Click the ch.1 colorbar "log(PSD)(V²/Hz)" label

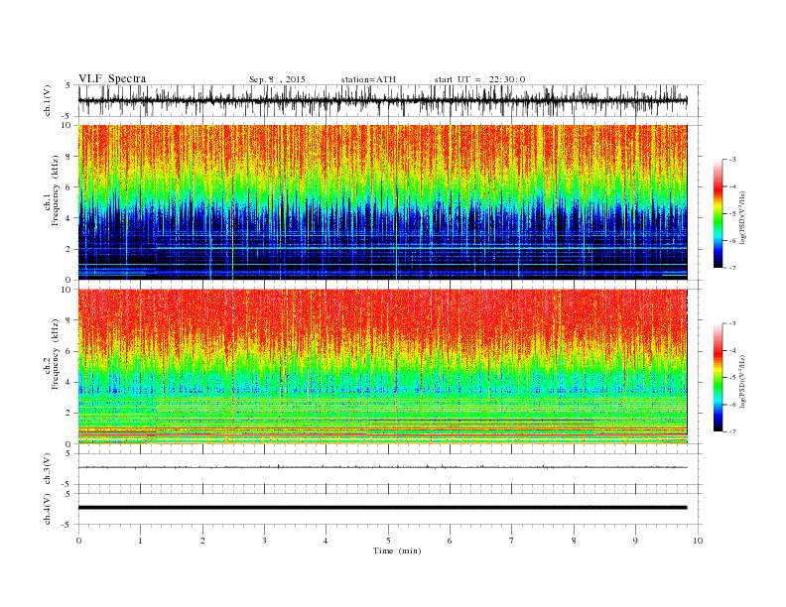coord(742,217)
